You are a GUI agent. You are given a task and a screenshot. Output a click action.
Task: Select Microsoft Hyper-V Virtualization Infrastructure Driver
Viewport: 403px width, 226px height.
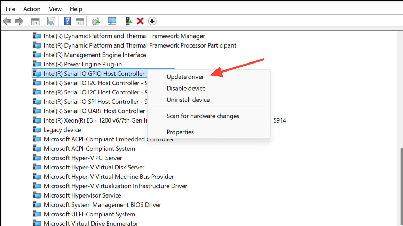pyautogui.click(x=116, y=186)
